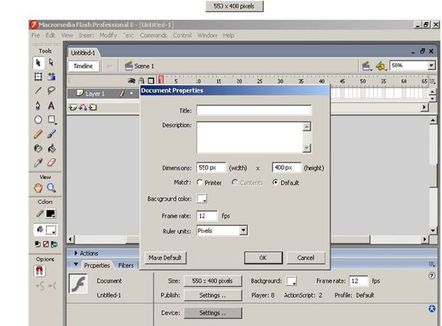Click the dialog Frame rate field
Screen dimensions: 442x326
(x=207, y=216)
